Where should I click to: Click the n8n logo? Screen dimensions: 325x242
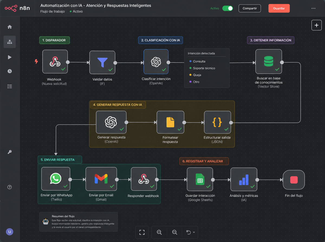(x=17, y=8)
